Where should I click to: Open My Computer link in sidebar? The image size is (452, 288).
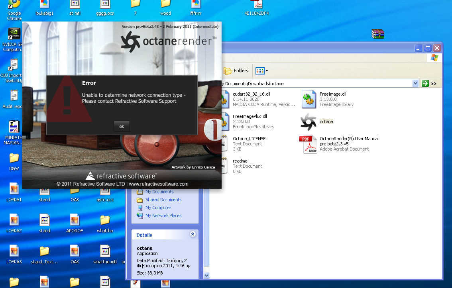(158, 208)
